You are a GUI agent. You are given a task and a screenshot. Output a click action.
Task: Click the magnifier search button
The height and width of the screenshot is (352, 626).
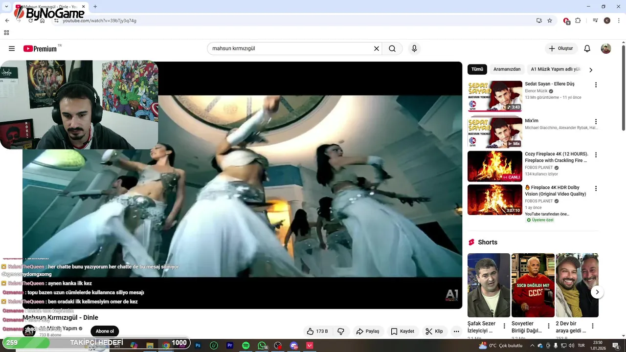coord(392,48)
